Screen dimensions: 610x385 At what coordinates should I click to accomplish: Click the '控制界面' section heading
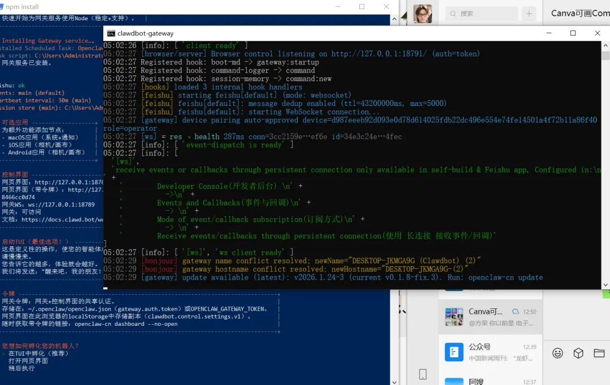point(15,175)
